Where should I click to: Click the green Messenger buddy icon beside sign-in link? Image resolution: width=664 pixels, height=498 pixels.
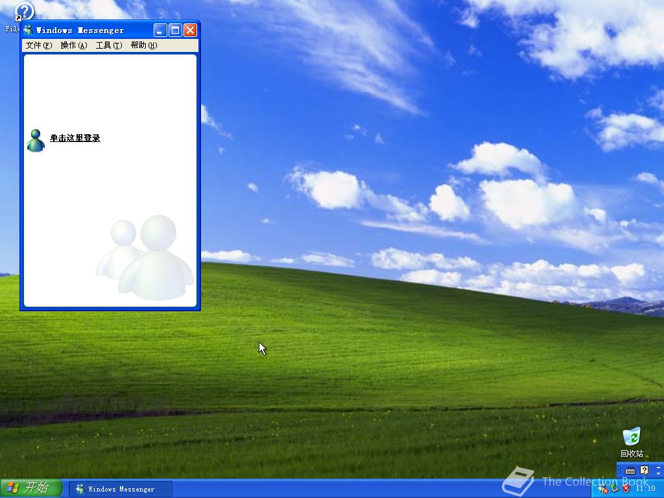pos(36,140)
